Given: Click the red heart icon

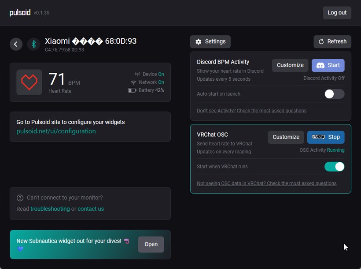Looking at the screenshot, I should coord(29,82).
